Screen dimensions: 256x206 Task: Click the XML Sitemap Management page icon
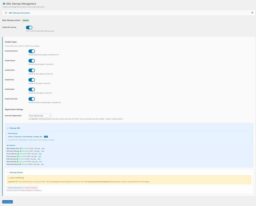(3, 4)
